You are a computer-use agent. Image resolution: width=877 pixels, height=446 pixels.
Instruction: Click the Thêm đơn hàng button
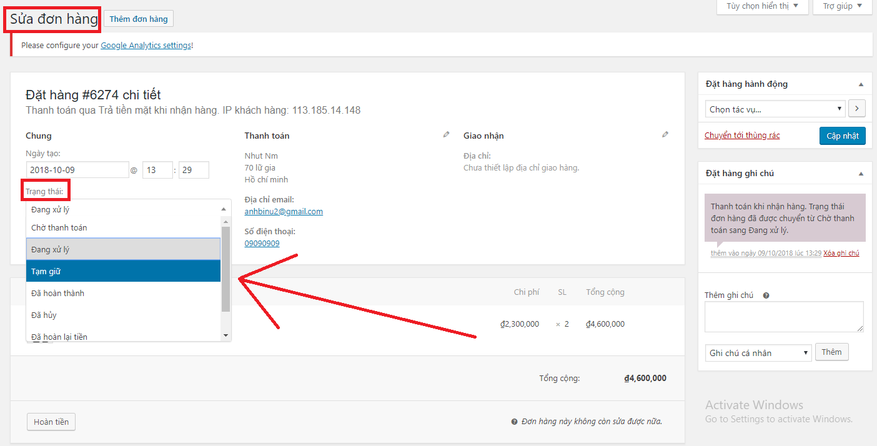(x=139, y=19)
